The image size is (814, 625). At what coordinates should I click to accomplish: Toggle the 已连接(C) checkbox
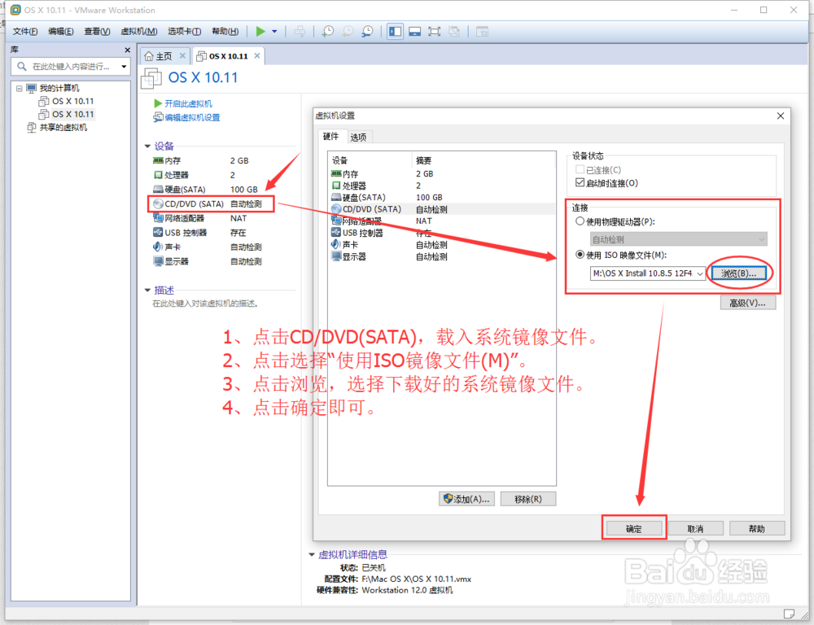(x=580, y=170)
